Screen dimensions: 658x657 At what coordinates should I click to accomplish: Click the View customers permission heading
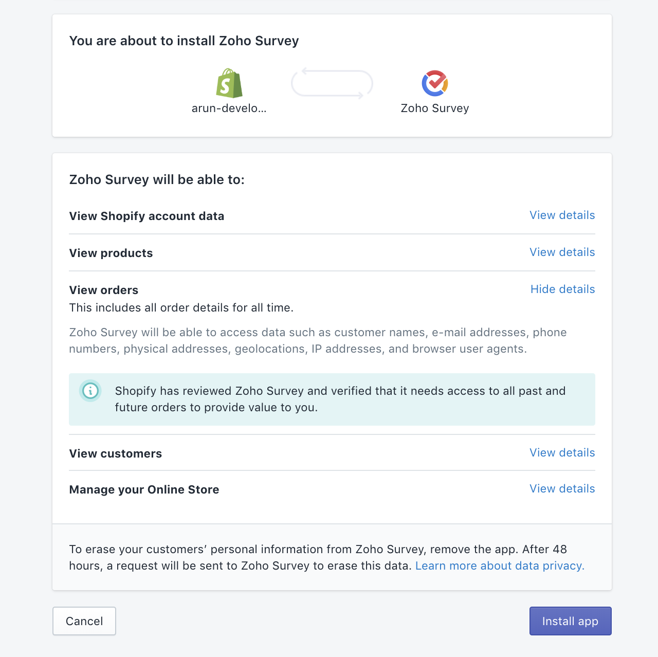116,454
